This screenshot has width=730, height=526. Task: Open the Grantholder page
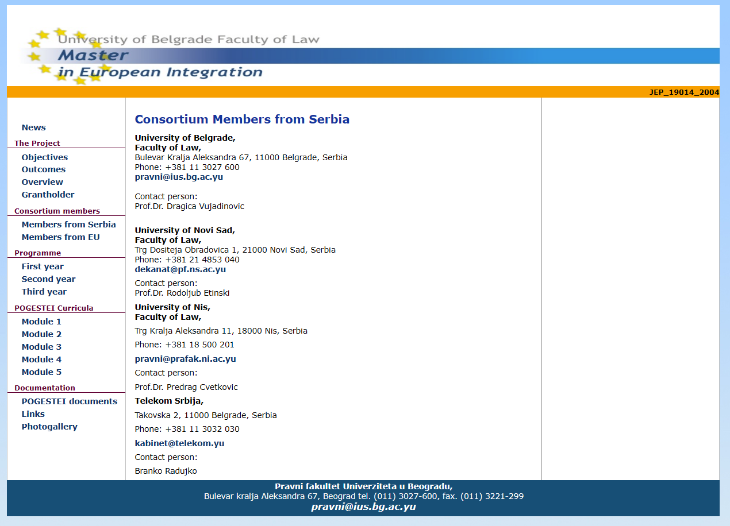pyautogui.click(x=48, y=195)
